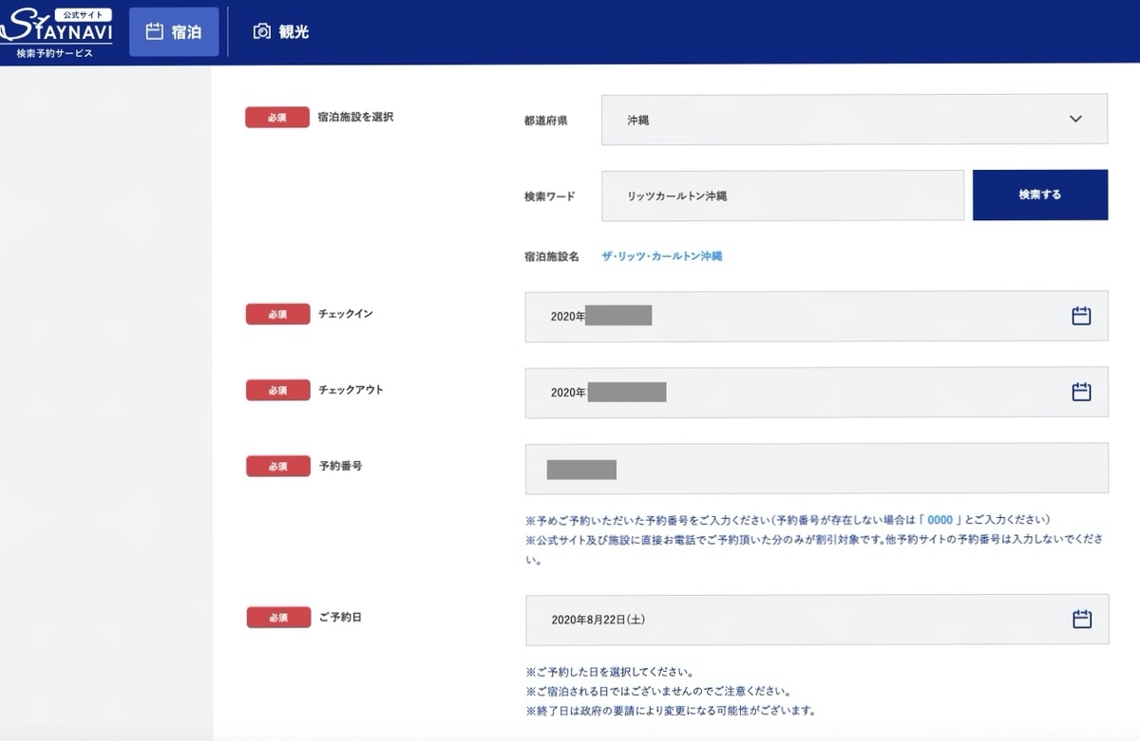The image size is (1140, 741).
Task: Click the calendar icon in the 宿泊 tab
Action: pos(154,31)
